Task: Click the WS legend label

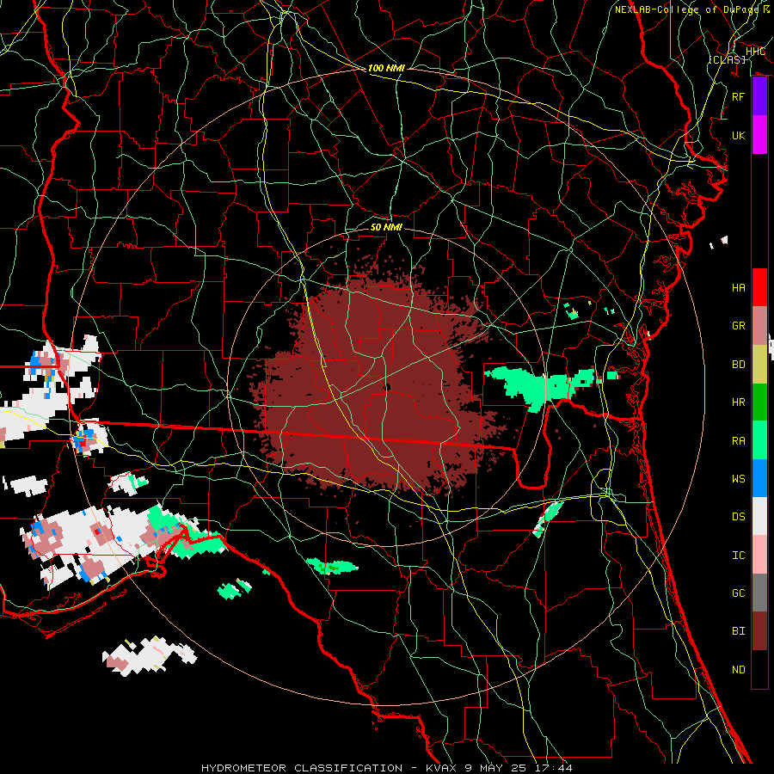Action: (738, 478)
